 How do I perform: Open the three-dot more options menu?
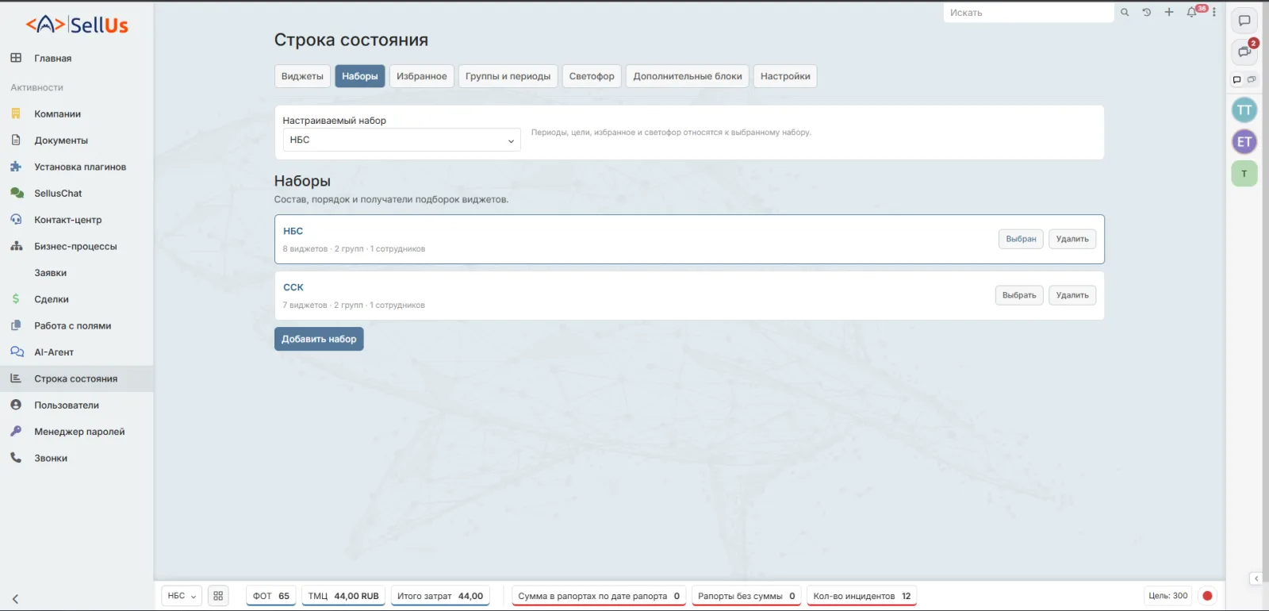[x=1214, y=12]
